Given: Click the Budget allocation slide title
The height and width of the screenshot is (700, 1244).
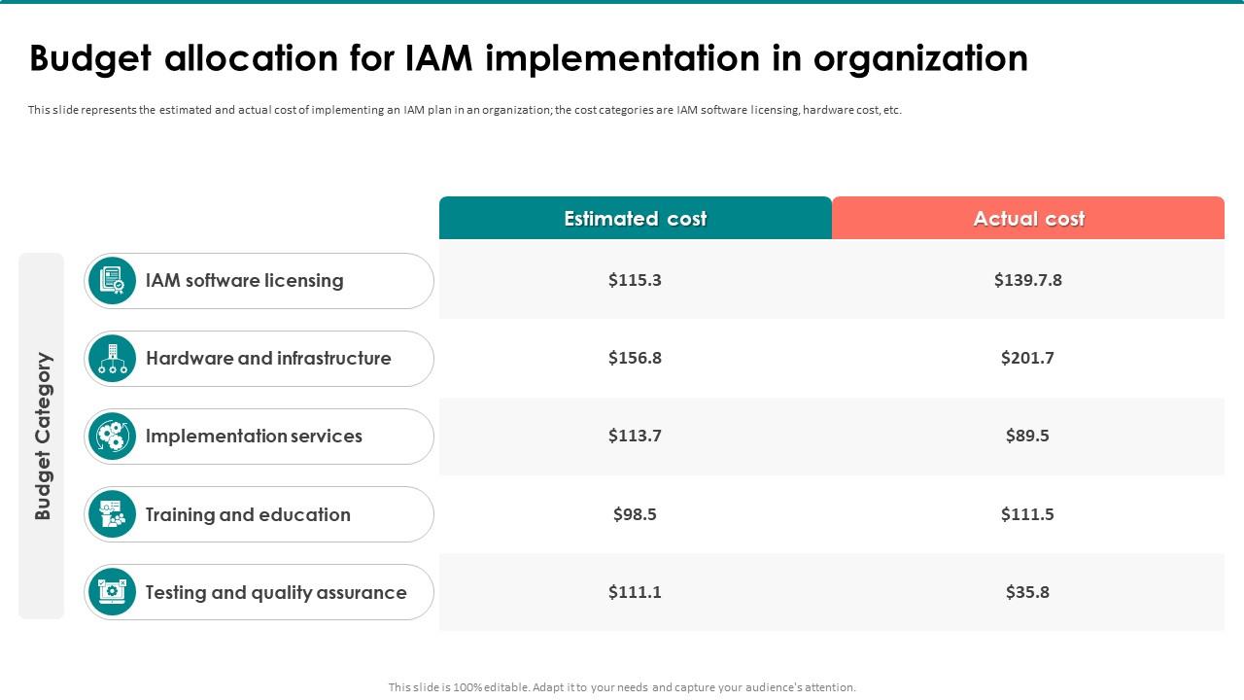Looking at the screenshot, I should [x=529, y=58].
